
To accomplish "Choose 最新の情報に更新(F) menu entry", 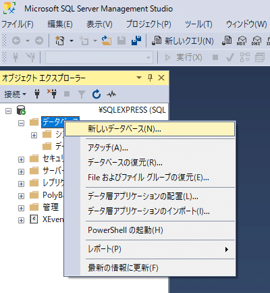I will point(150,268).
